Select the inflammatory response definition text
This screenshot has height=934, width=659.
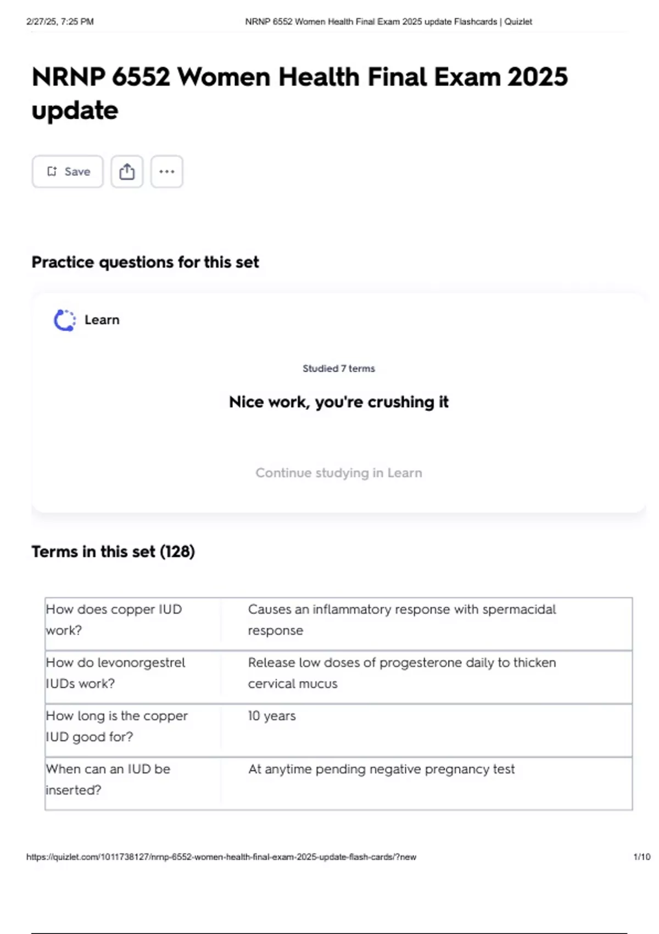(x=401, y=620)
